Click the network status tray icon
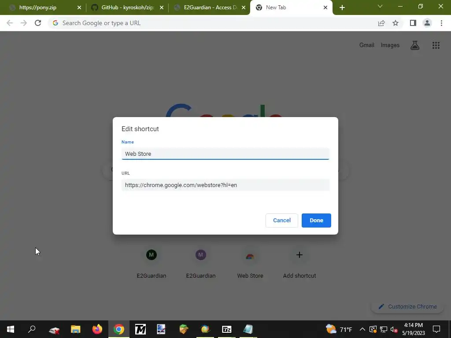This screenshot has height=338, width=451. pyautogui.click(x=384, y=329)
